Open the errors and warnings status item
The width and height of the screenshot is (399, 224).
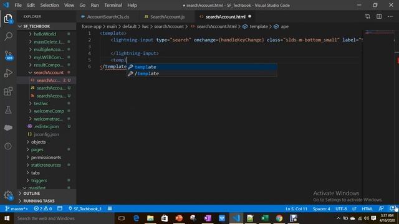(43, 209)
